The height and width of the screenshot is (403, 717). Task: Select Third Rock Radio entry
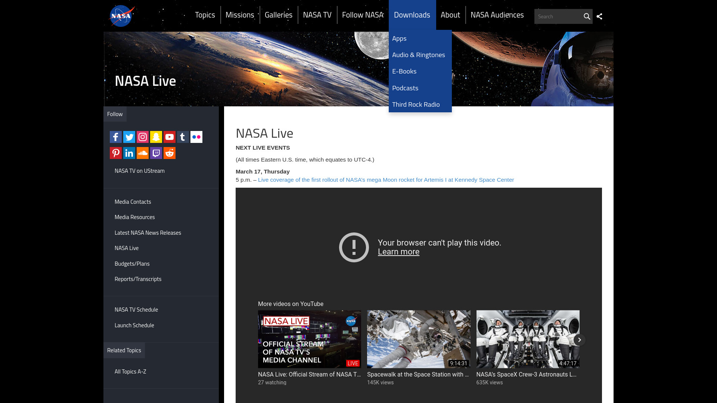coord(420,104)
